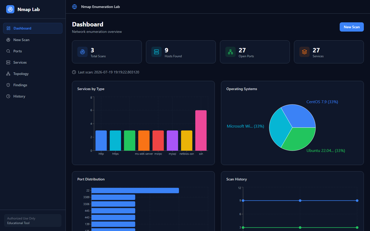The width and height of the screenshot is (370, 231).
Task: Select the cyan https bar
Action: pyautogui.click(x=115, y=140)
